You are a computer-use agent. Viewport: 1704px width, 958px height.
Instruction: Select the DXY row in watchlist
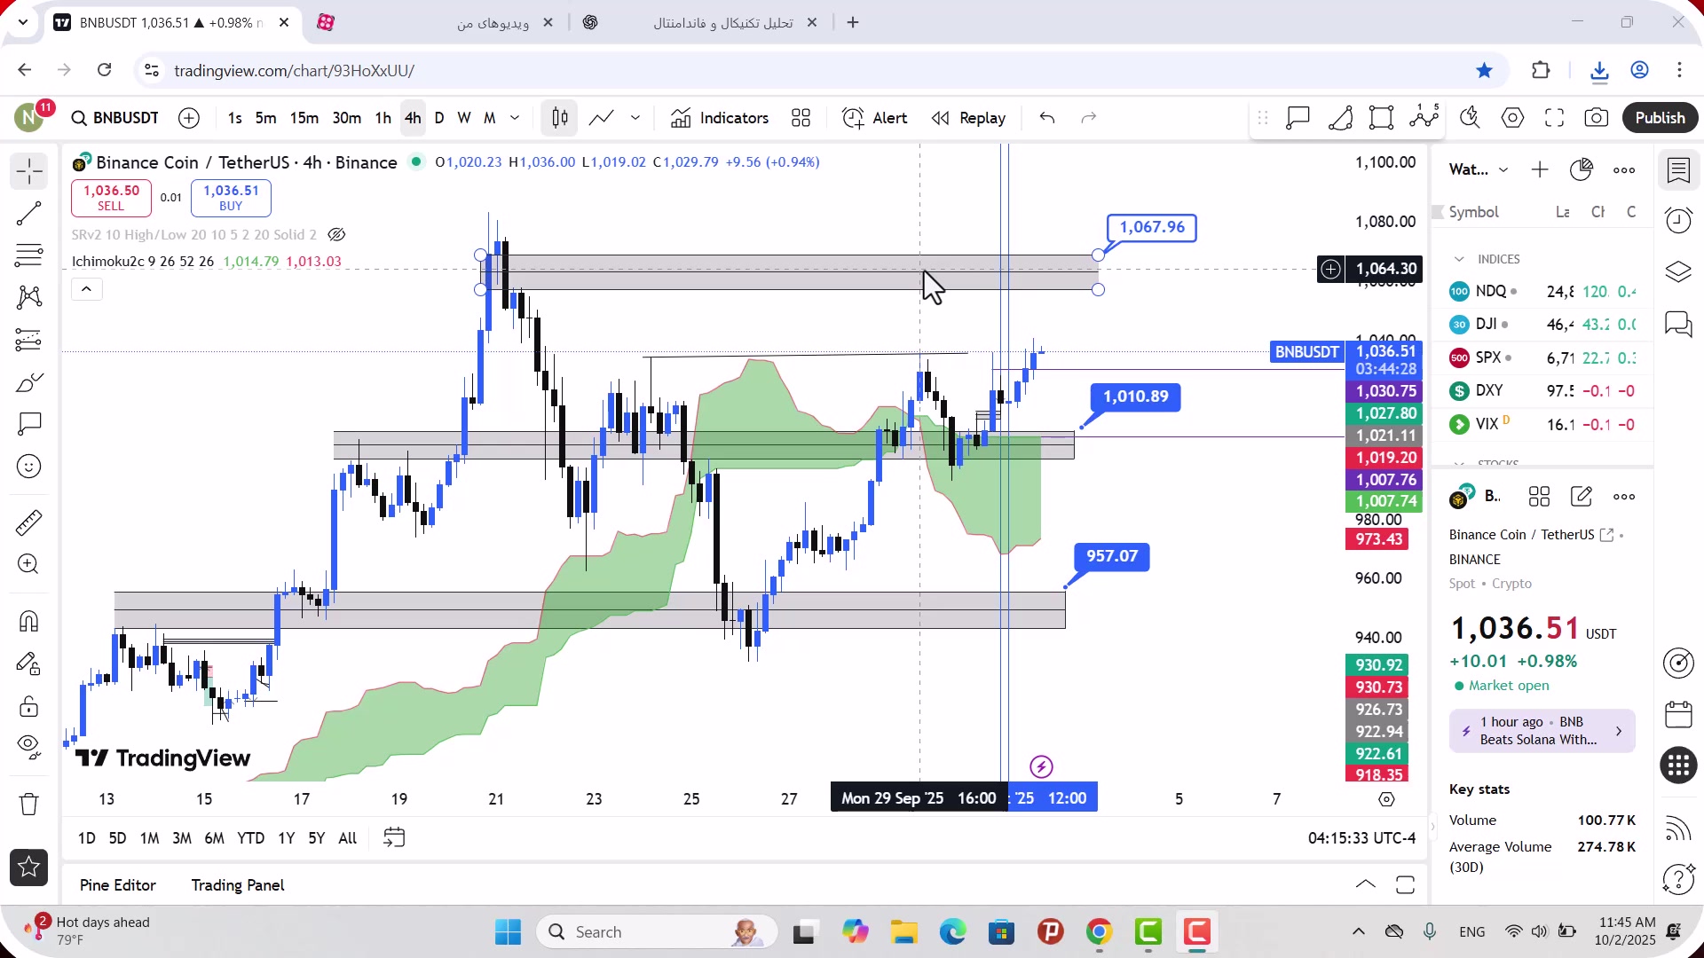[1542, 391]
